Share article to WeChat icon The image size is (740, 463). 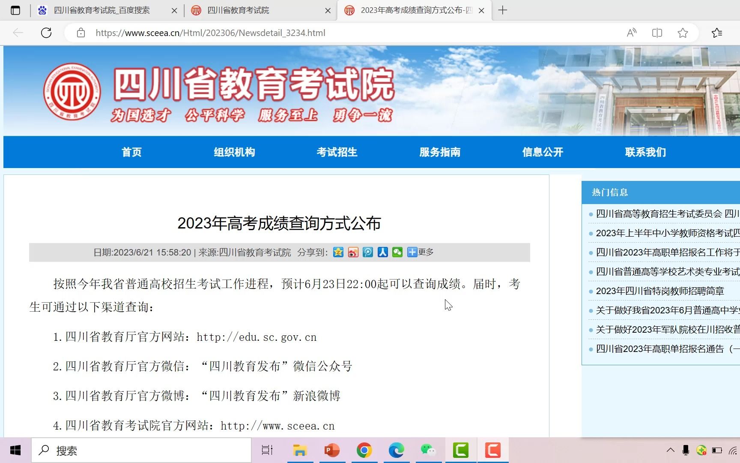[397, 252]
